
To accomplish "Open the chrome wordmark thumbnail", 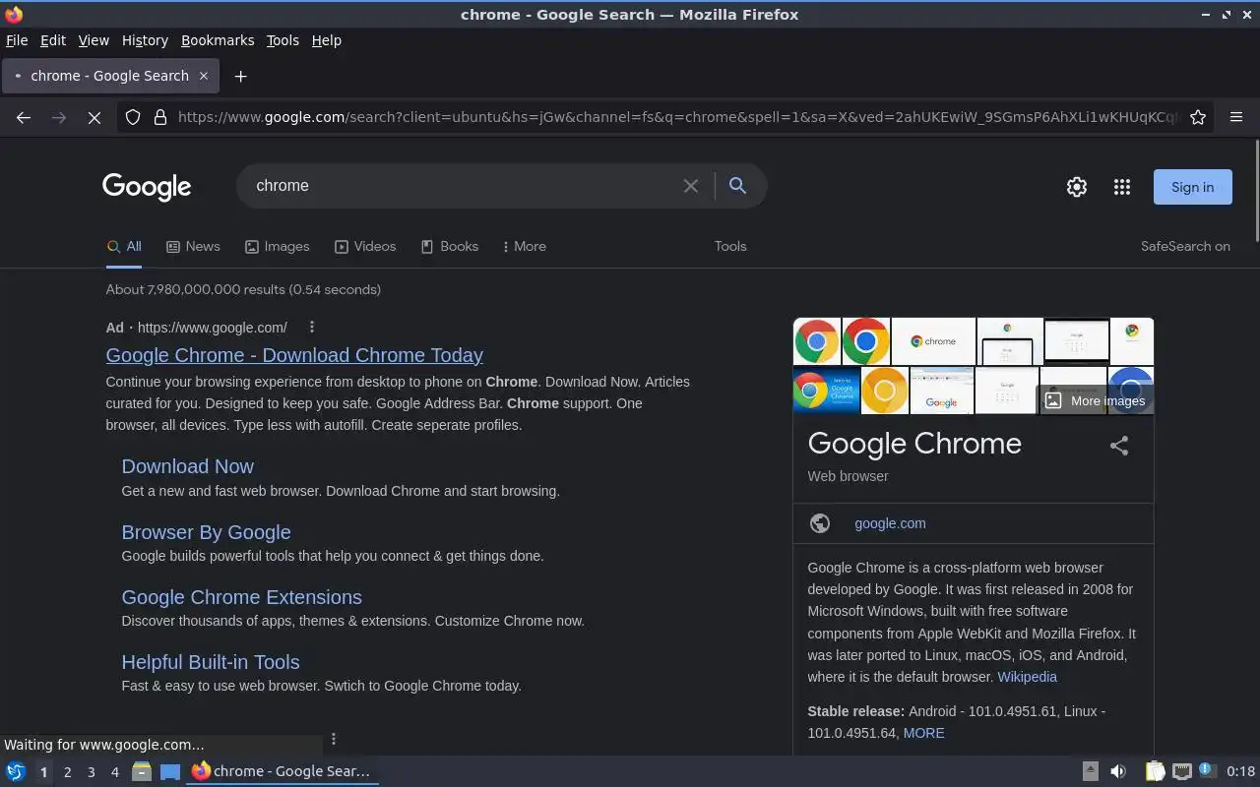I will click(933, 341).
